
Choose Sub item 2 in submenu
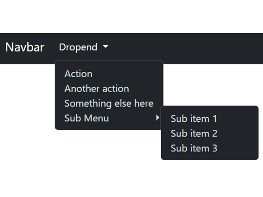[210, 133]
